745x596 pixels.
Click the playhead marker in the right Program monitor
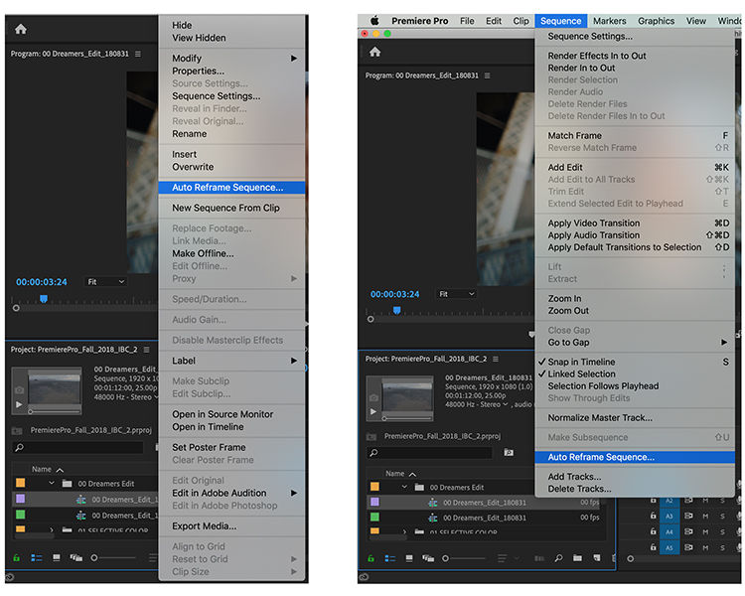click(396, 310)
